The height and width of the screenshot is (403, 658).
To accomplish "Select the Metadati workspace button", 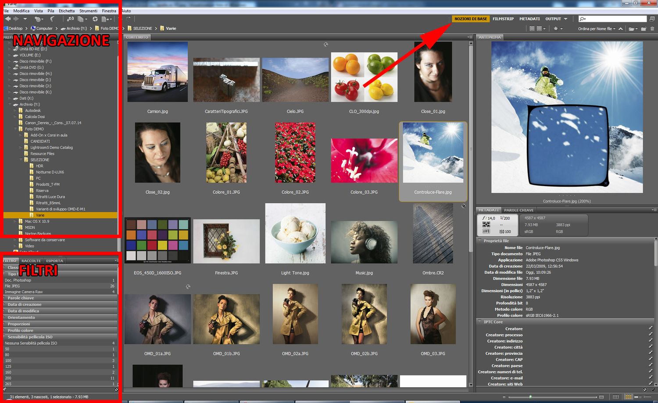I will pyautogui.click(x=529, y=19).
